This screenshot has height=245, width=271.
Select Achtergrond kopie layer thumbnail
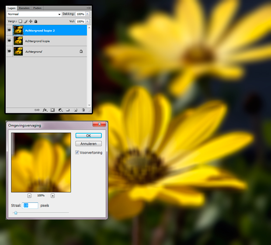pos(18,41)
